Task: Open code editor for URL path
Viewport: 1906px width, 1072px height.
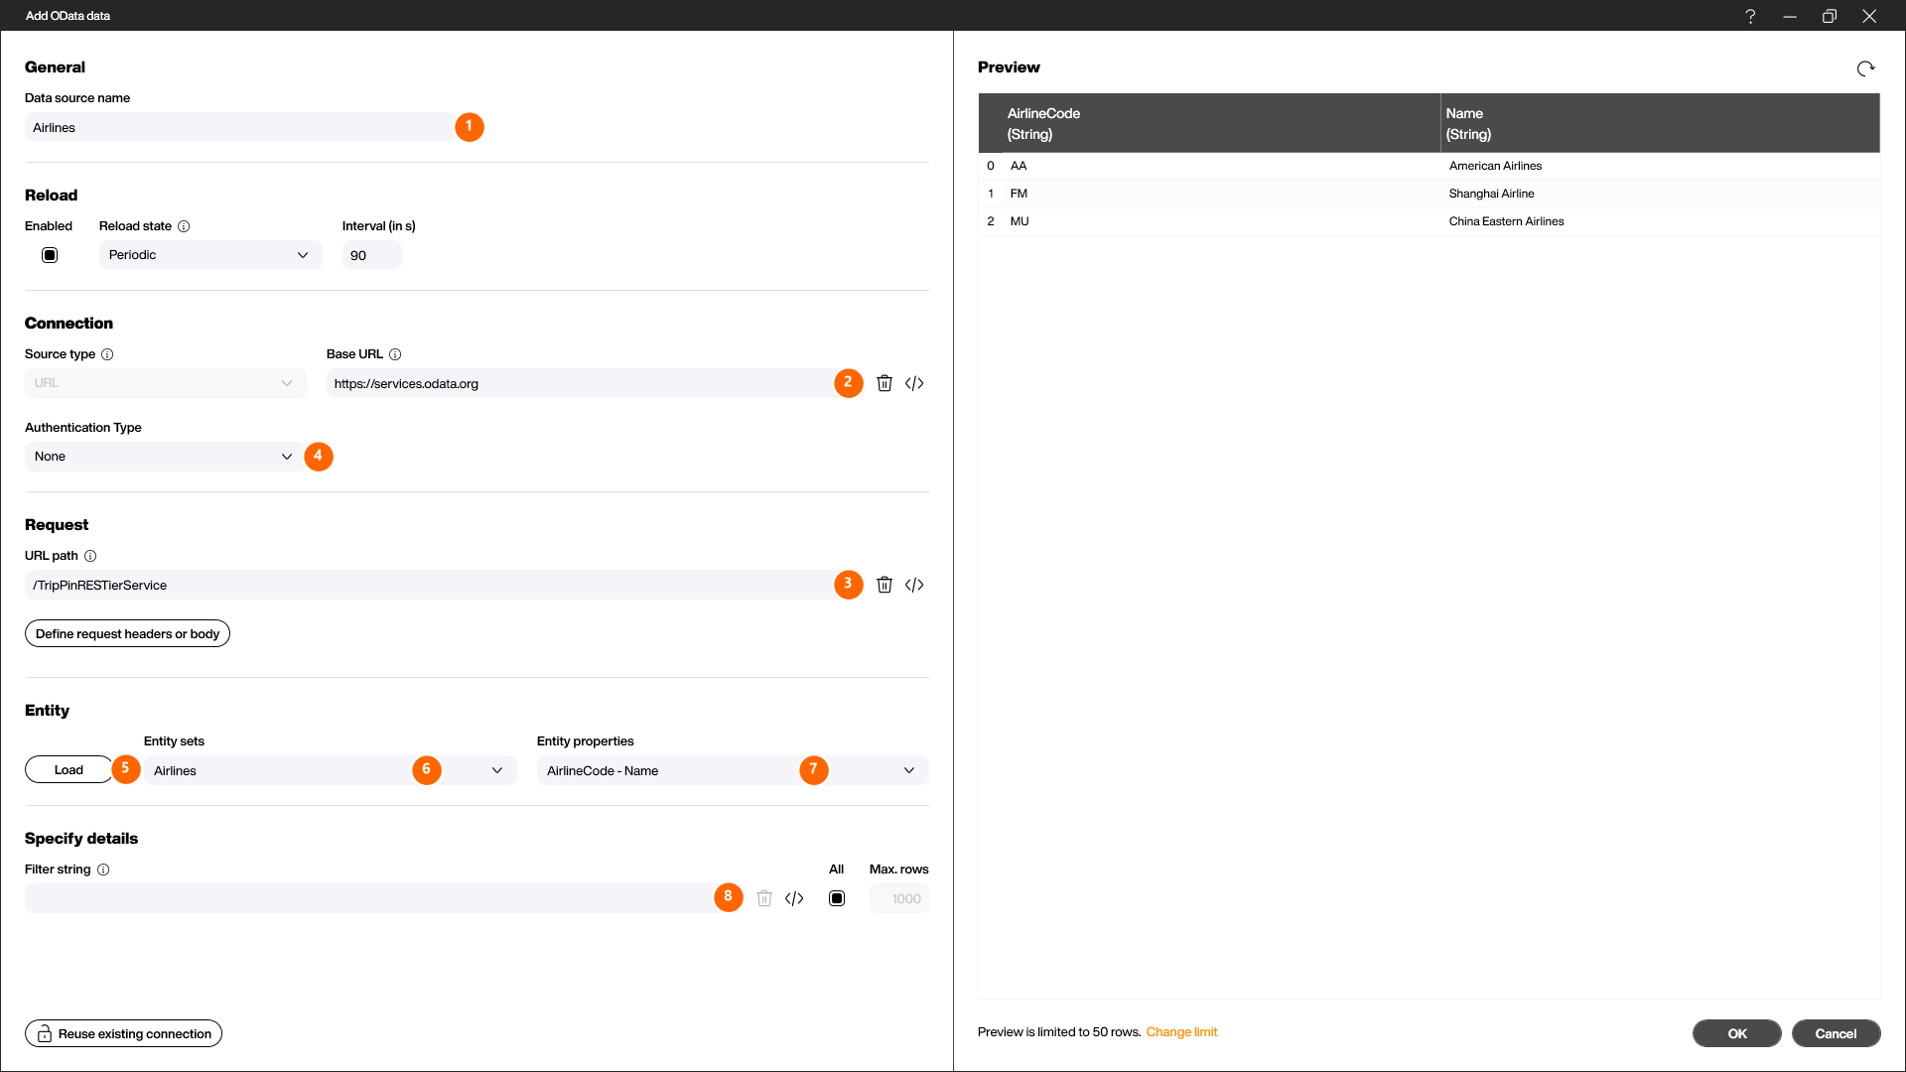Action: coord(914,585)
